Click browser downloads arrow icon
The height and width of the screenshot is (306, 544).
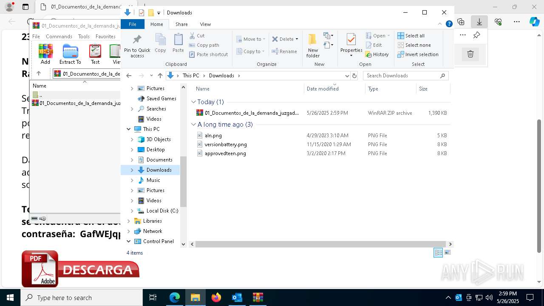[x=479, y=22]
